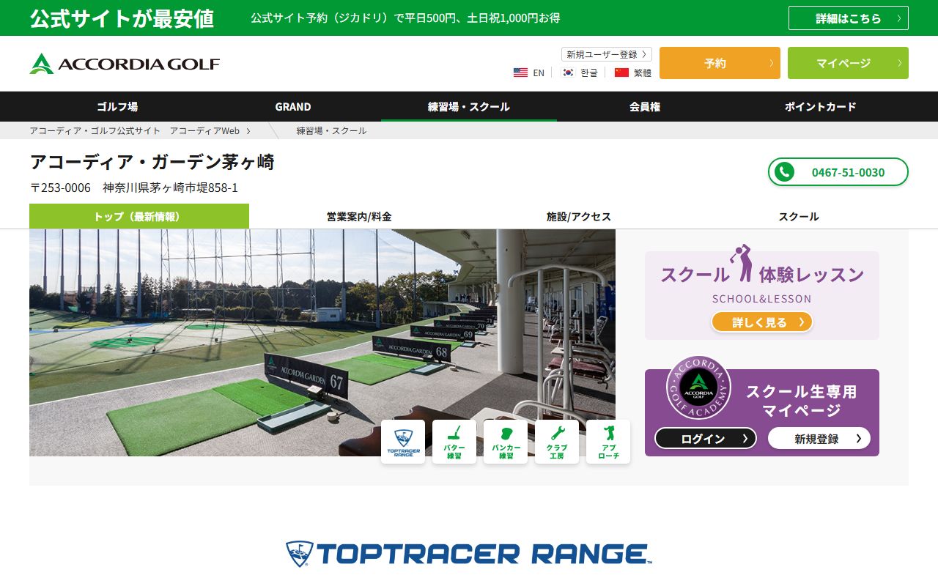This screenshot has width=938, height=586.
Task: Select the トップ（最新情報） tab
Action: pos(139,216)
